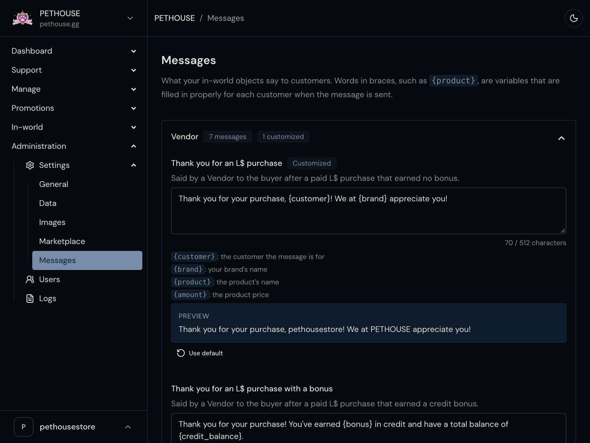Open the pethousestore account menu

pyautogui.click(x=74, y=427)
